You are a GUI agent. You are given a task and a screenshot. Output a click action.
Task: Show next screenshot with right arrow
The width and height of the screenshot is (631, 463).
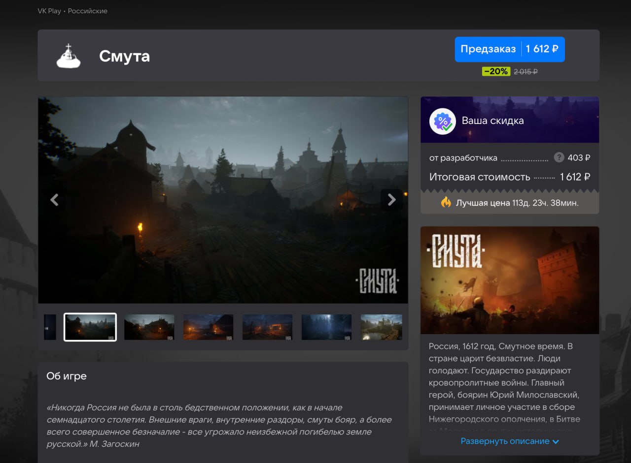click(x=391, y=199)
